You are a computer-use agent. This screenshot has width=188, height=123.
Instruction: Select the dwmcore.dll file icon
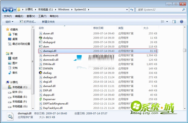point(41,55)
